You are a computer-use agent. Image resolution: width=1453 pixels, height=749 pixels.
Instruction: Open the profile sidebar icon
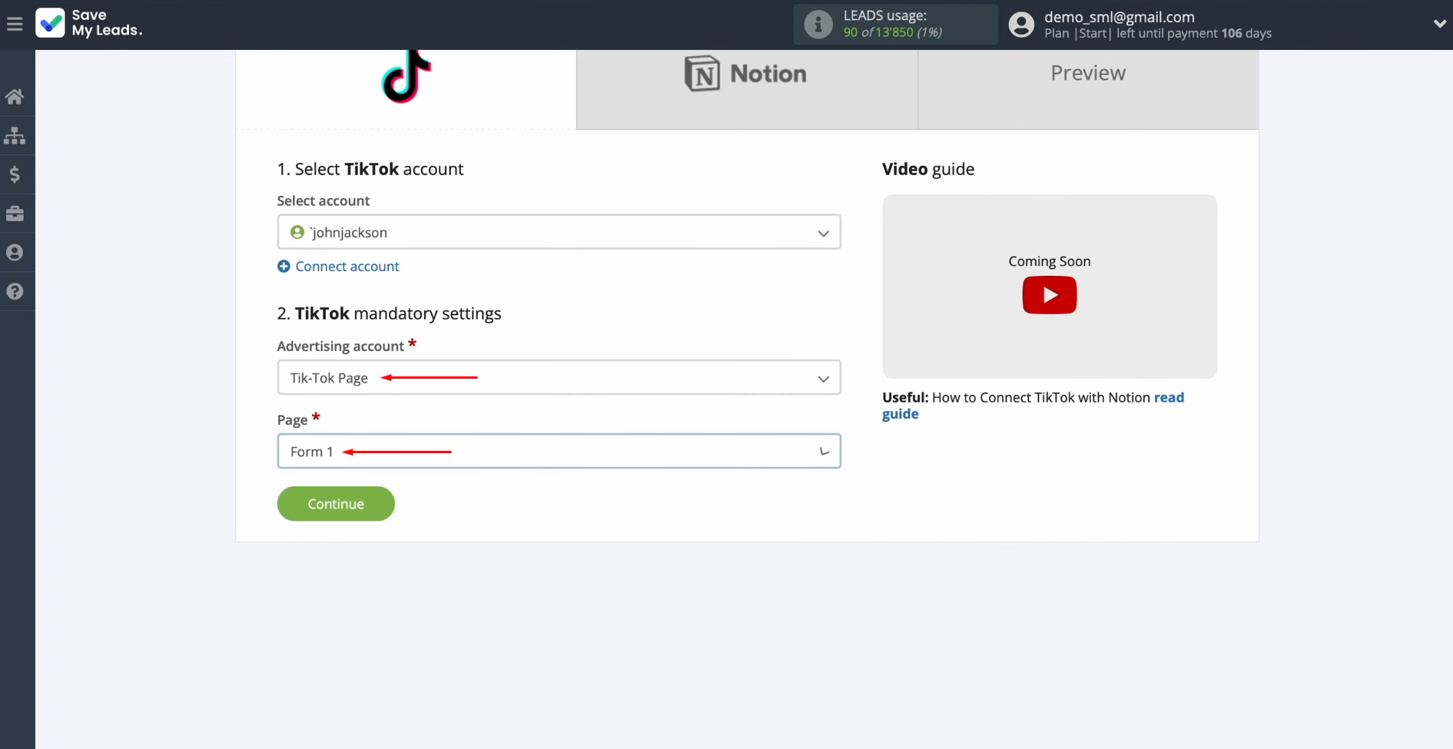(x=15, y=253)
